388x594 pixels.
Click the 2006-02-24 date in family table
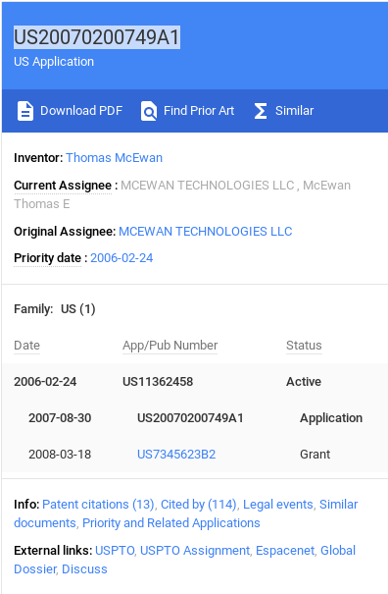tap(45, 382)
